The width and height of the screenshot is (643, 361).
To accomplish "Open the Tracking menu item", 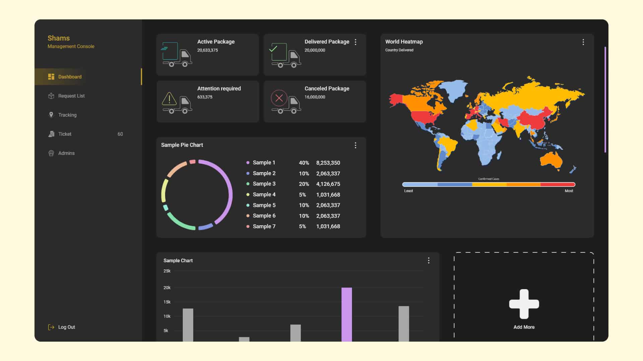I will (x=67, y=115).
